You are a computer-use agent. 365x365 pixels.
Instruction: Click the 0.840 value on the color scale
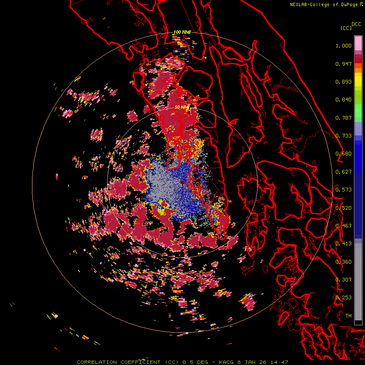(344, 100)
